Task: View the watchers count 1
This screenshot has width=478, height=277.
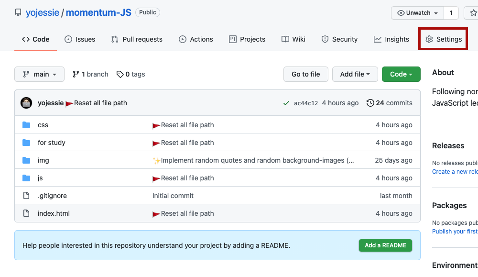Action: click(451, 13)
